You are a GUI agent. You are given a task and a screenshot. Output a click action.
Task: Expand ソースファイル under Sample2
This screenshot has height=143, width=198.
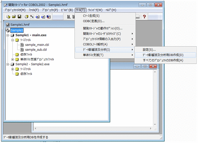[x=12, y=69]
